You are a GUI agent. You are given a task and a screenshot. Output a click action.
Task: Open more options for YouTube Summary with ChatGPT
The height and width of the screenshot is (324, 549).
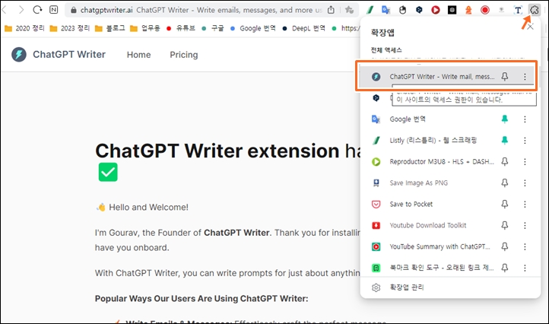coord(525,246)
